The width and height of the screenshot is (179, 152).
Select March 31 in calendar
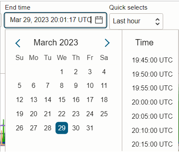tap(90, 128)
